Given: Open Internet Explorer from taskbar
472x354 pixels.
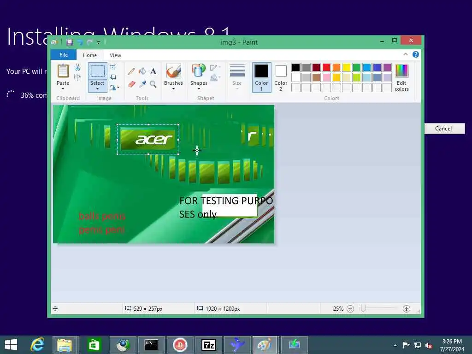Looking at the screenshot, I should [x=37, y=345].
